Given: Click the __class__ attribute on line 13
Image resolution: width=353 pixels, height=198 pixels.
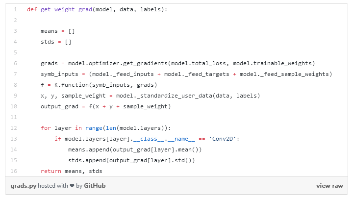Looking at the screenshot, I should (x=149, y=139).
